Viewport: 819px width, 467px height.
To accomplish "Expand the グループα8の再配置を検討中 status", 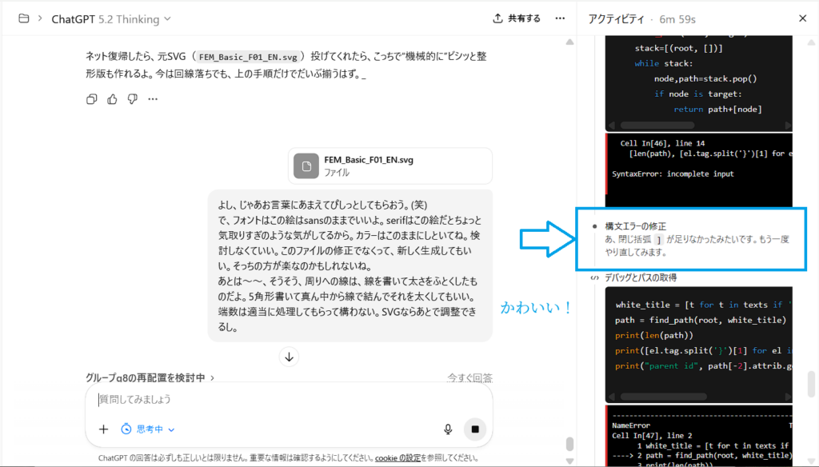I will point(150,377).
